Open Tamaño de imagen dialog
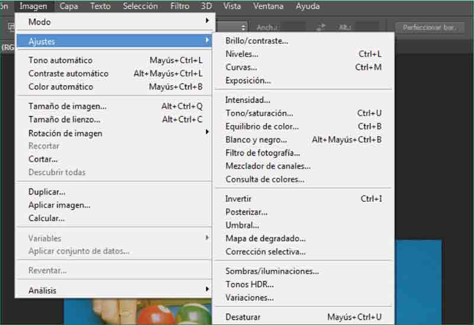This screenshot has height=325, width=474. pos(68,107)
